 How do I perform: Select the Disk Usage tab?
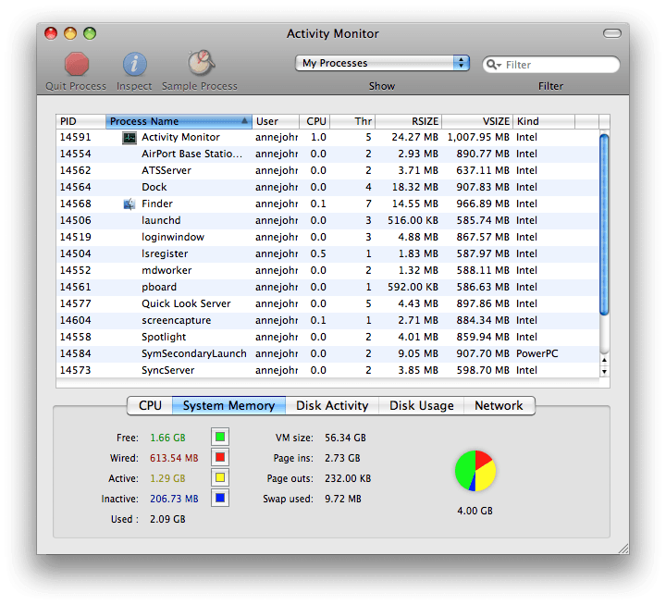pyautogui.click(x=421, y=405)
